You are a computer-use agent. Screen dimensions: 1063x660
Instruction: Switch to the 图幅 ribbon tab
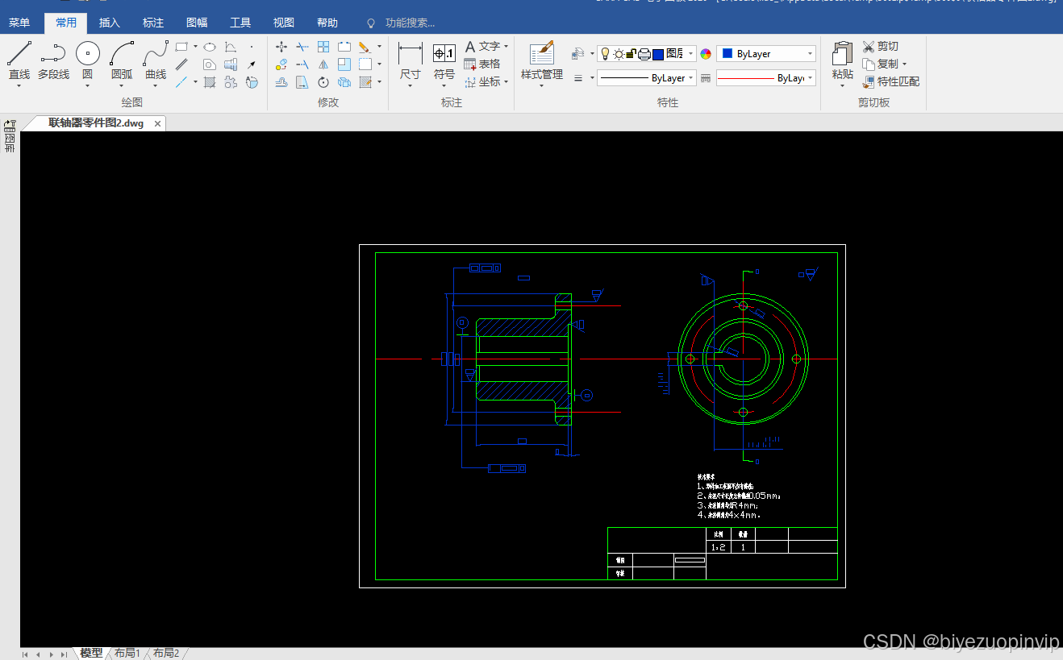(x=197, y=23)
